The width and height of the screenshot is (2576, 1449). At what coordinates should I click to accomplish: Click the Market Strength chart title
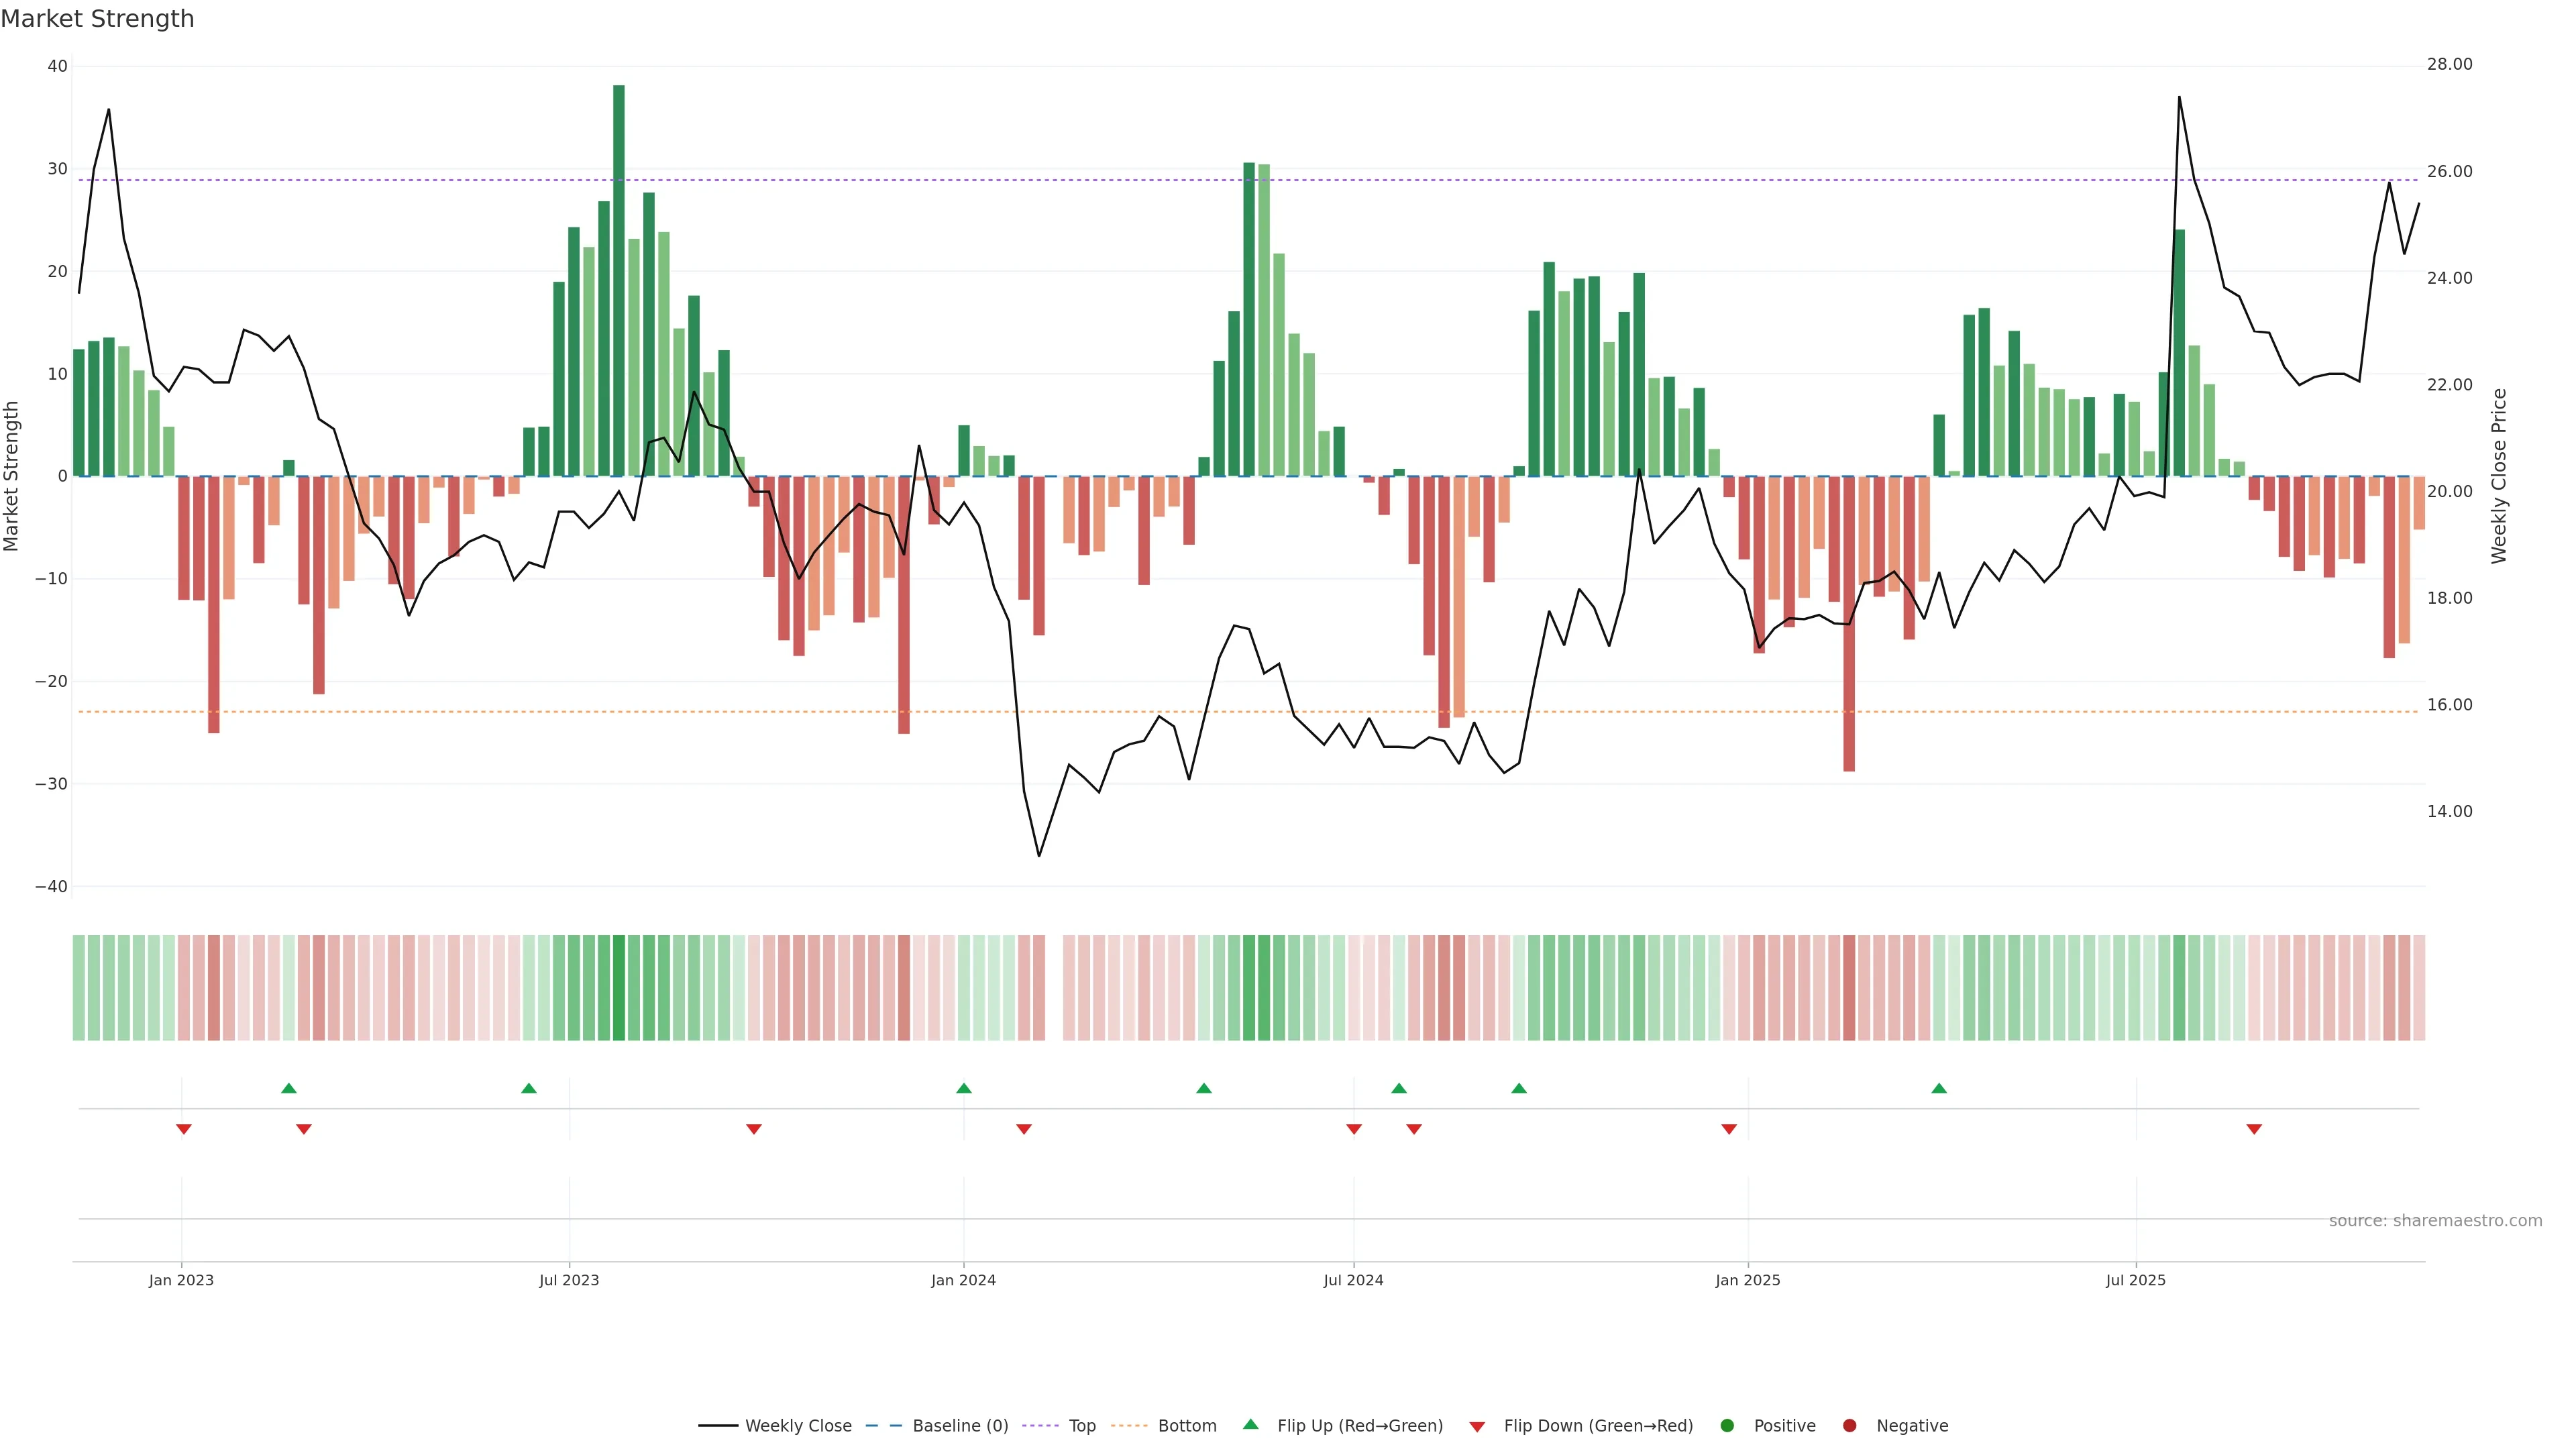[x=97, y=19]
